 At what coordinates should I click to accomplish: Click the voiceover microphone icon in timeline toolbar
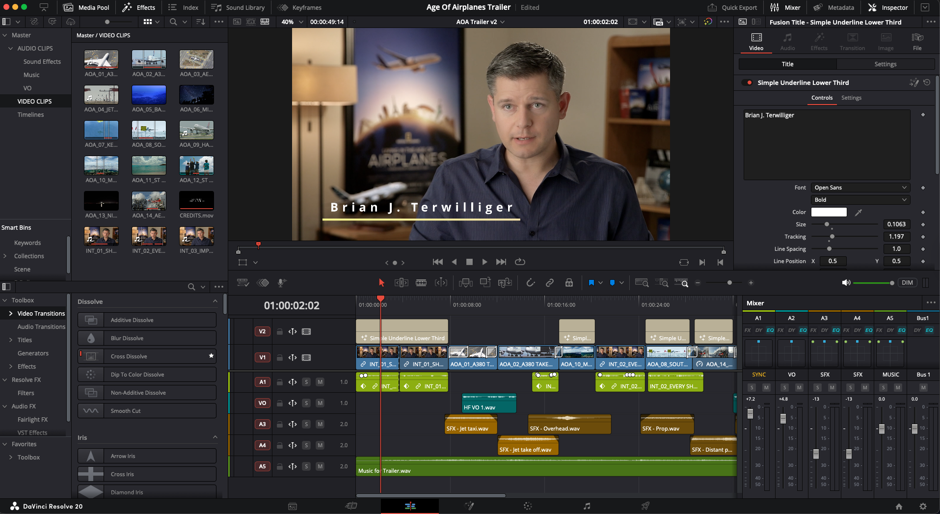click(282, 283)
